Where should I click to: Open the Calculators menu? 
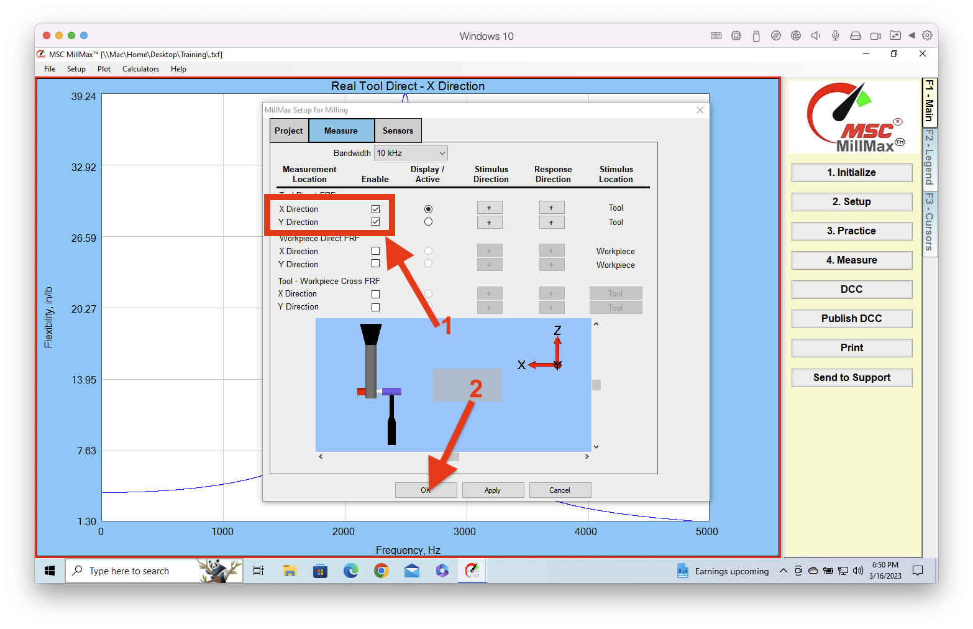click(140, 69)
